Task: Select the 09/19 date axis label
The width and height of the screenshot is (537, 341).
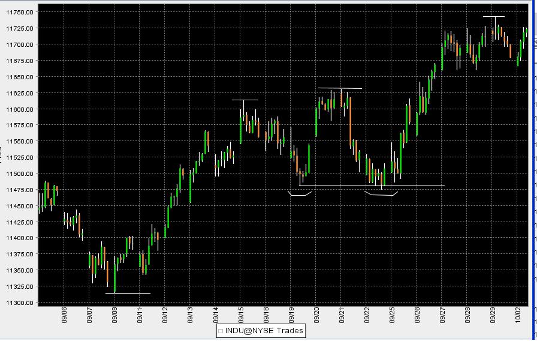Action: [x=291, y=316]
